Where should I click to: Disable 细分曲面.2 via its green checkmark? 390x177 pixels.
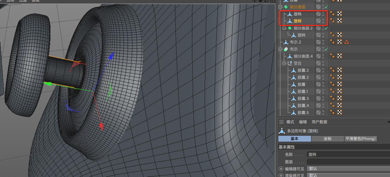click(x=326, y=28)
